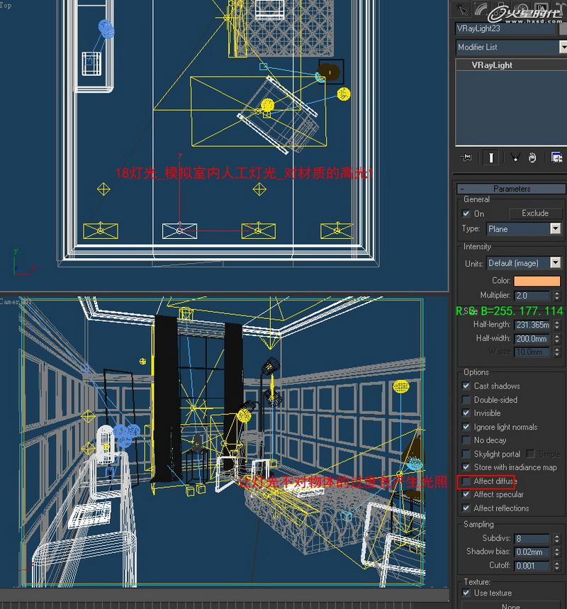The image size is (567, 609).
Task: Toggle Use texture checkbox
Action: [466, 593]
